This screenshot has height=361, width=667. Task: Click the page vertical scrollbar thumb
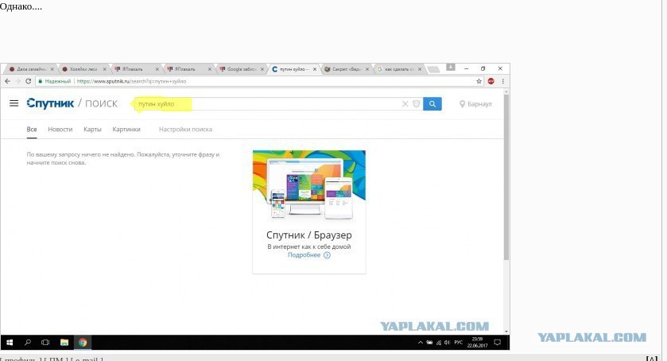pos(506,177)
